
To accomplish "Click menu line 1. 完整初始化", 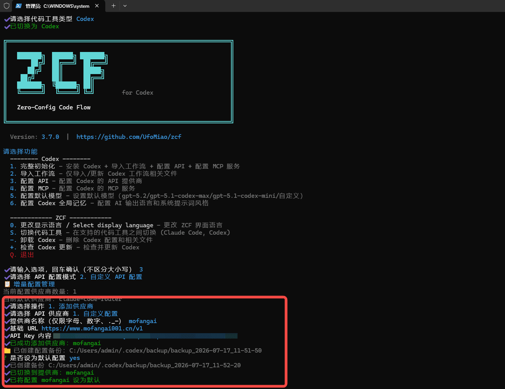I will (x=125, y=166).
